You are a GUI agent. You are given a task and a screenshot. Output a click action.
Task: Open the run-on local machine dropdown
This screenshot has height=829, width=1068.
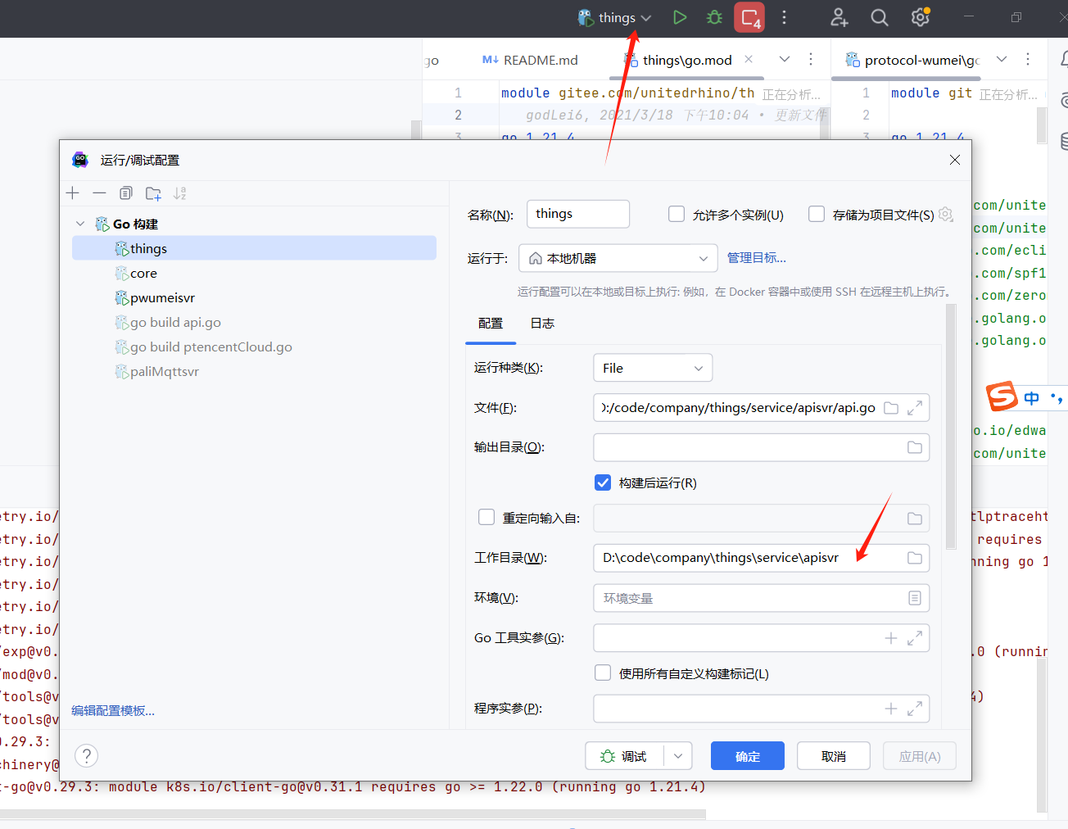(x=618, y=258)
